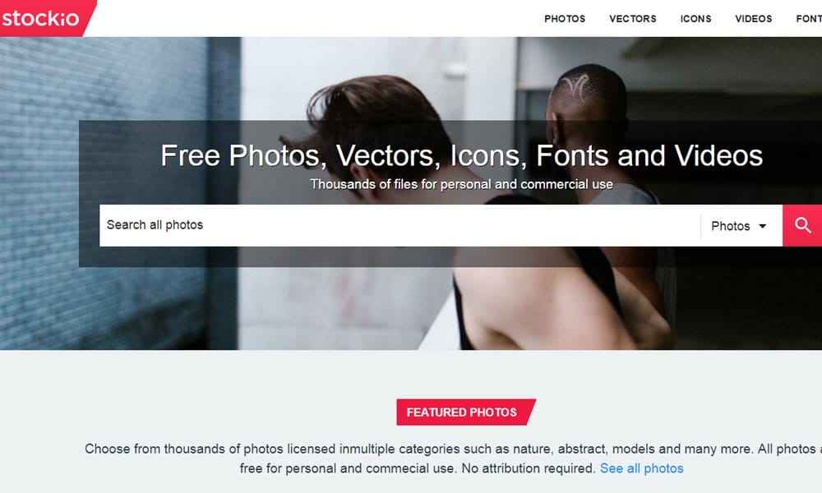Go to the VIDEOS section
The image size is (822, 493).
pyautogui.click(x=753, y=19)
